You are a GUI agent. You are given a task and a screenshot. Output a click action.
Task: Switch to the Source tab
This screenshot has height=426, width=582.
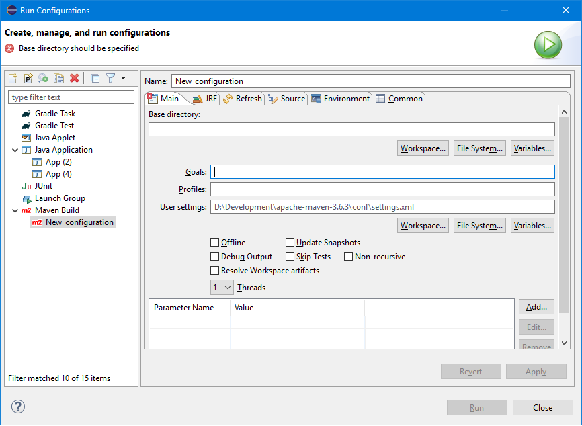(286, 99)
